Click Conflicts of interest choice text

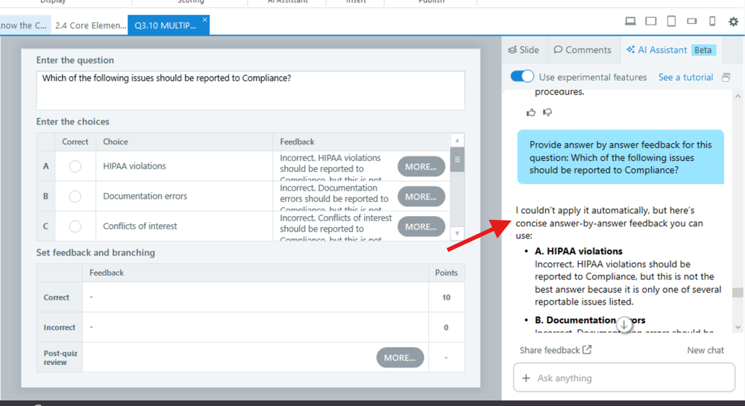coord(139,226)
